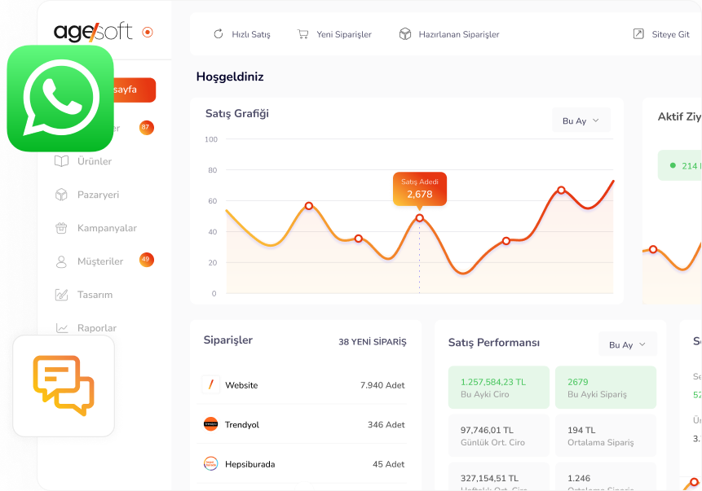Click the 45 Adet value
This screenshot has width=702, height=491.
pyautogui.click(x=389, y=464)
